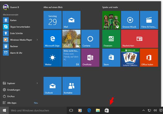163x114 pixels.
Task: Click the Alles auf einen Blick group header
Action: coord(53,7)
